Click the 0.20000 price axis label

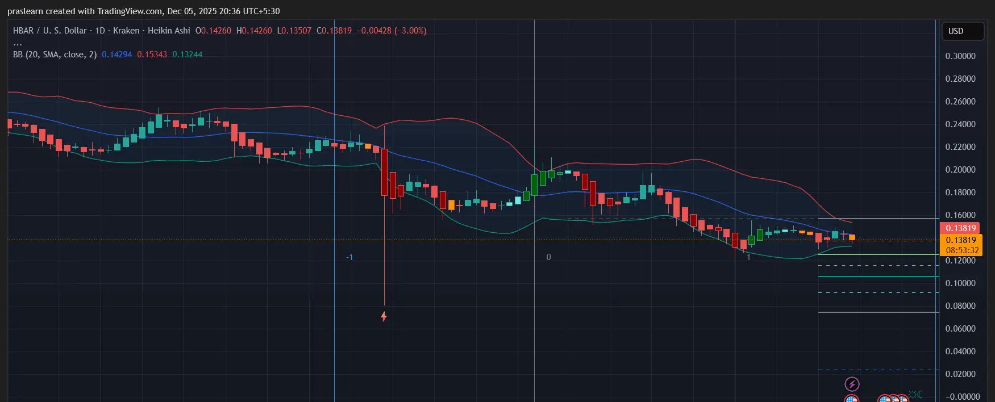[x=960, y=170]
